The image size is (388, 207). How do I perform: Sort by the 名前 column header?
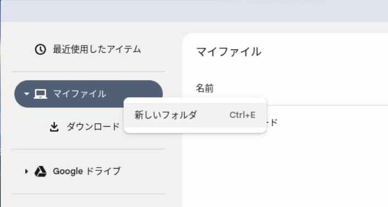coord(205,88)
